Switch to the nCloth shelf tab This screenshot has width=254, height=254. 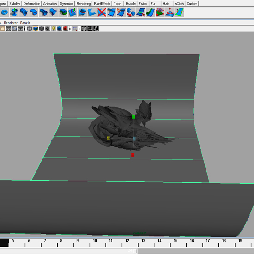[x=179, y=4]
